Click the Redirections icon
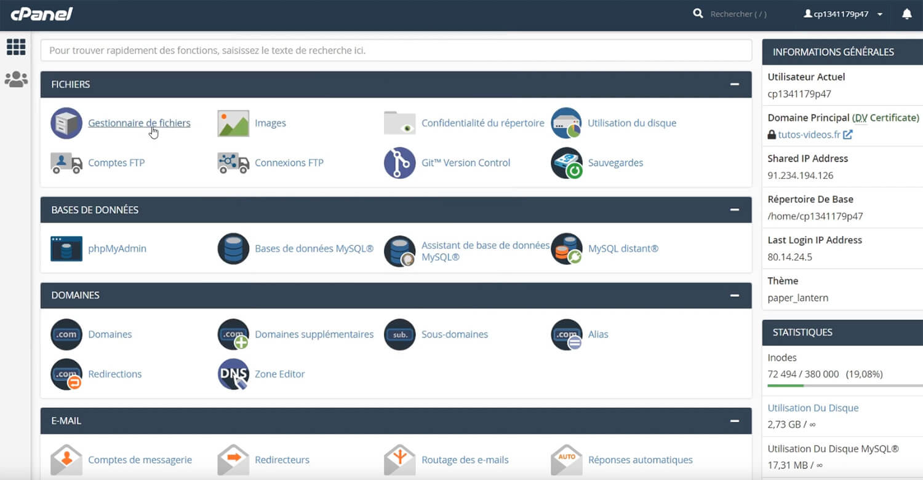This screenshot has width=923, height=480. pos(66,374)
